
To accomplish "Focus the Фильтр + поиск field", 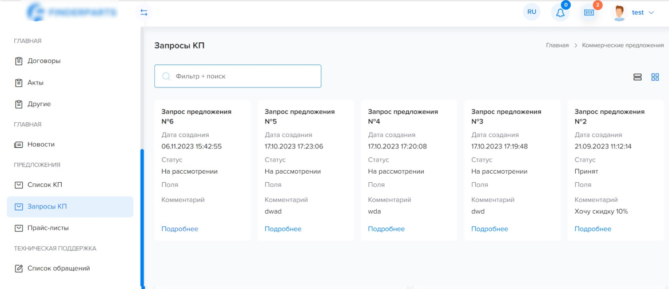I will coord(238,77).
